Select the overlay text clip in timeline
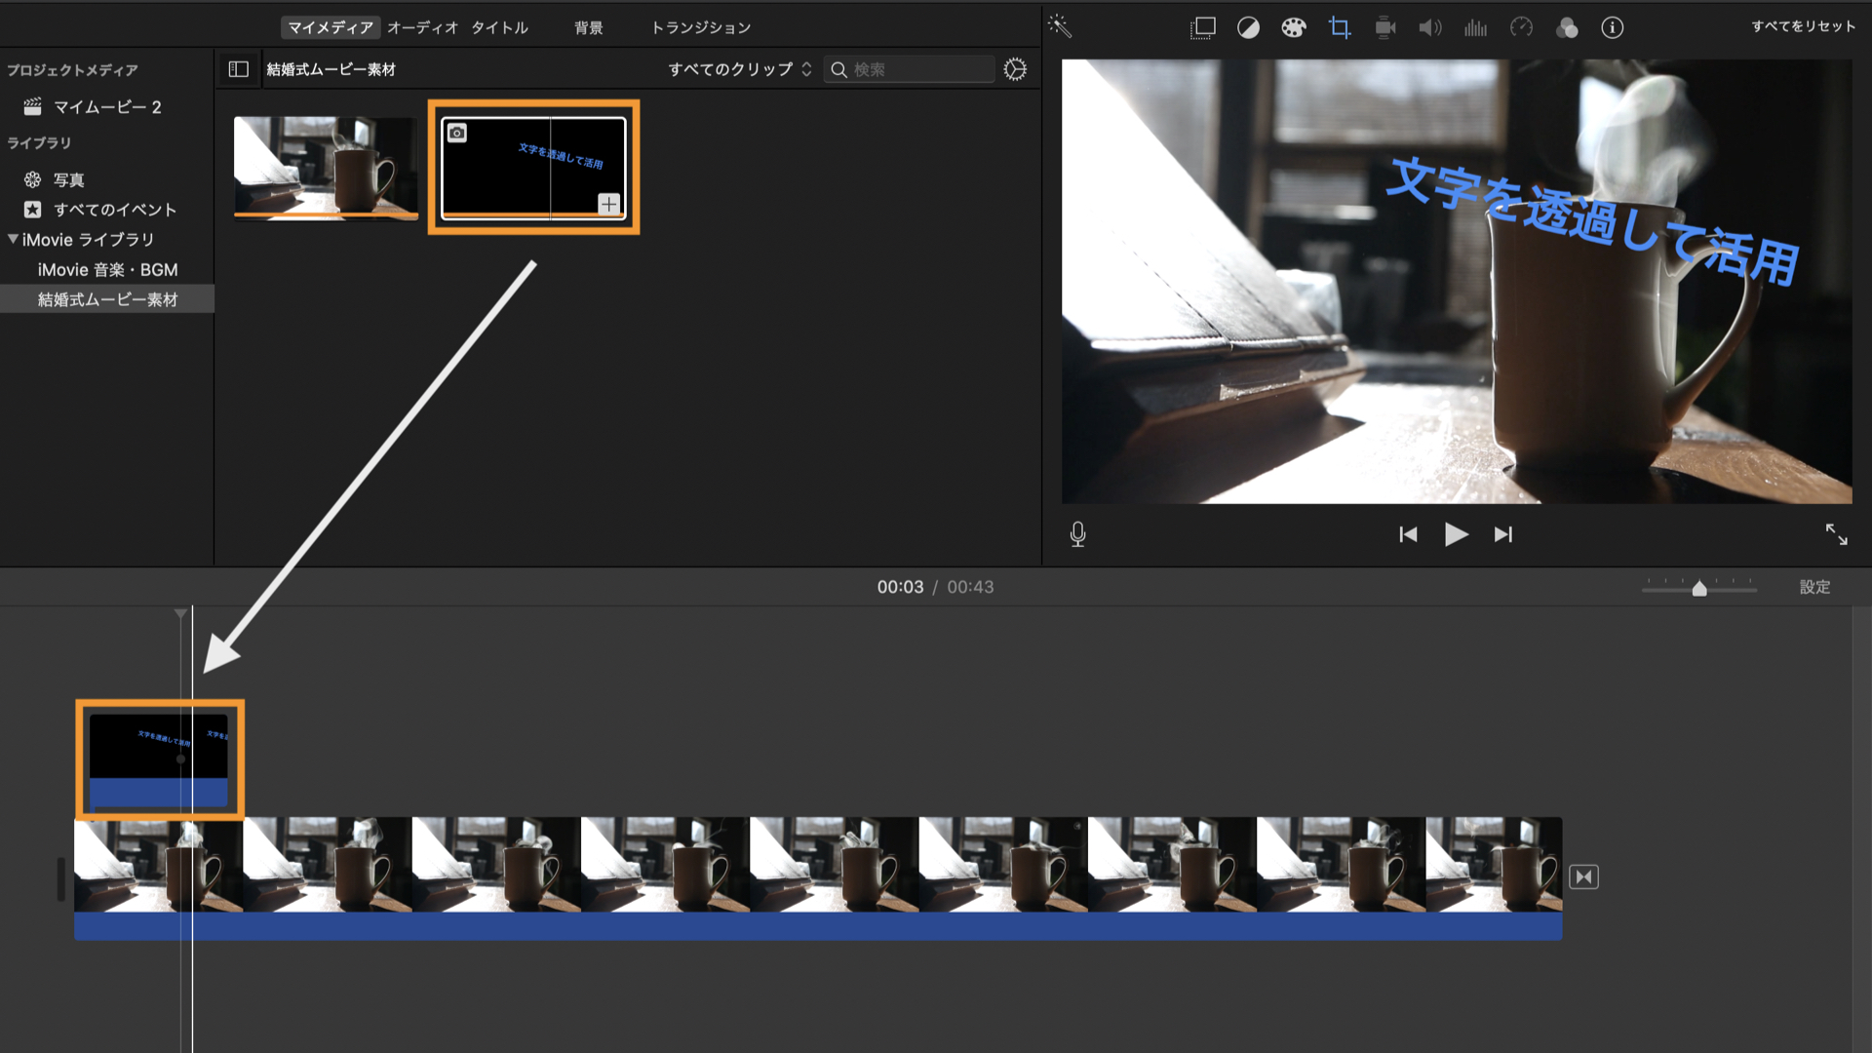The height and width of the screenshot is (1053, 1872). [x=158, y=760]
